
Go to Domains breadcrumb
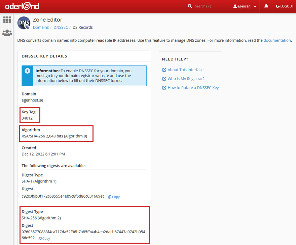click(41, 27)
